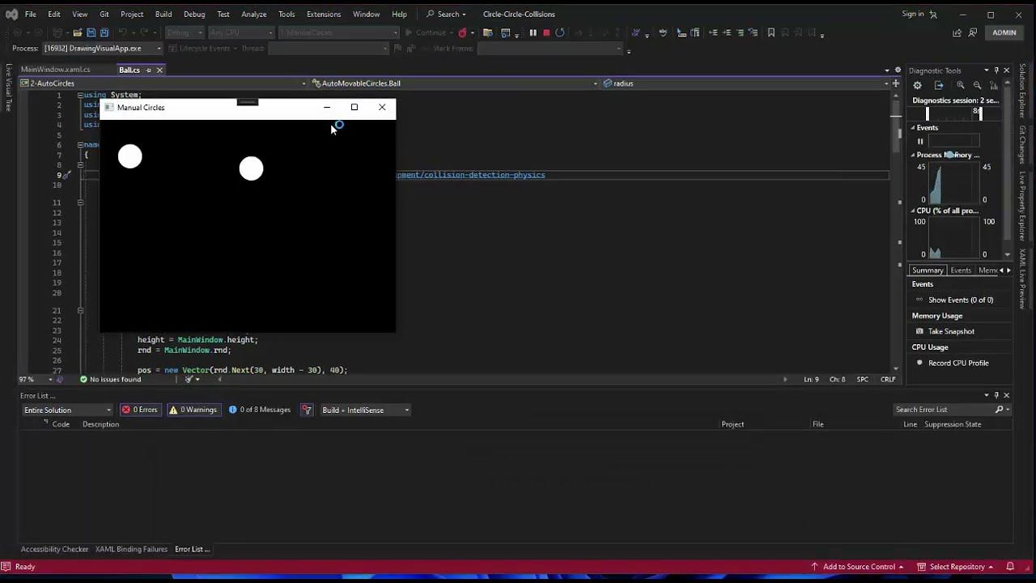Open the Extensions menu

[x=324, y=14]
